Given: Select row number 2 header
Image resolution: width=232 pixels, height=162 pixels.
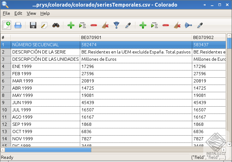Looking at the screenshot, I should point(6,52).
